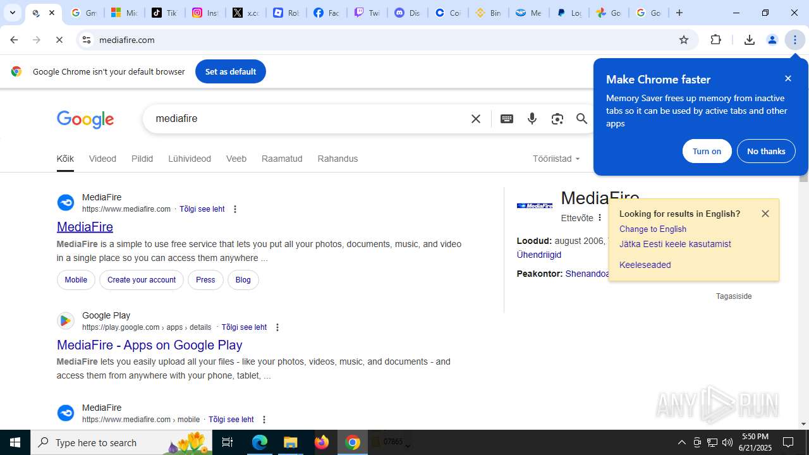
Task: Open Create your account sitelink
Action: tap(142, 280)
